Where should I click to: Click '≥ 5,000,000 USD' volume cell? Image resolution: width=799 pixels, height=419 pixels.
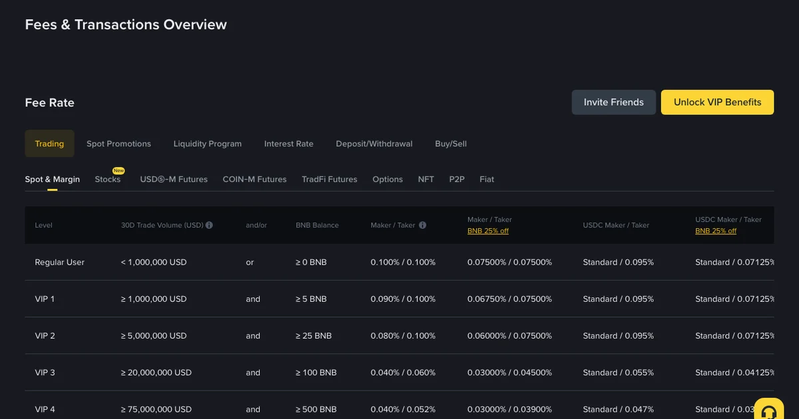154,336
